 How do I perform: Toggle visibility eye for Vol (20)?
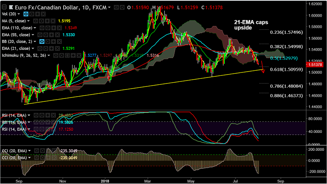coord(26,14)
